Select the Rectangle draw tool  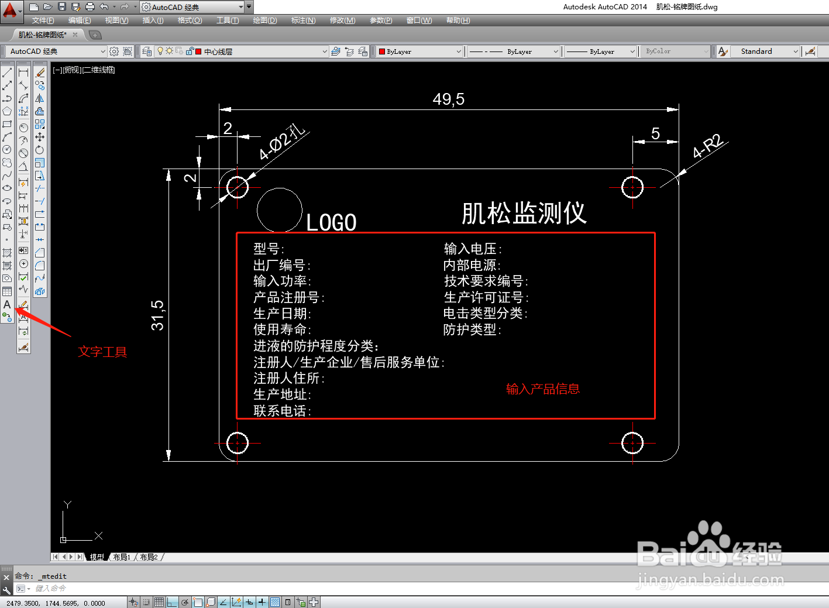7,124
